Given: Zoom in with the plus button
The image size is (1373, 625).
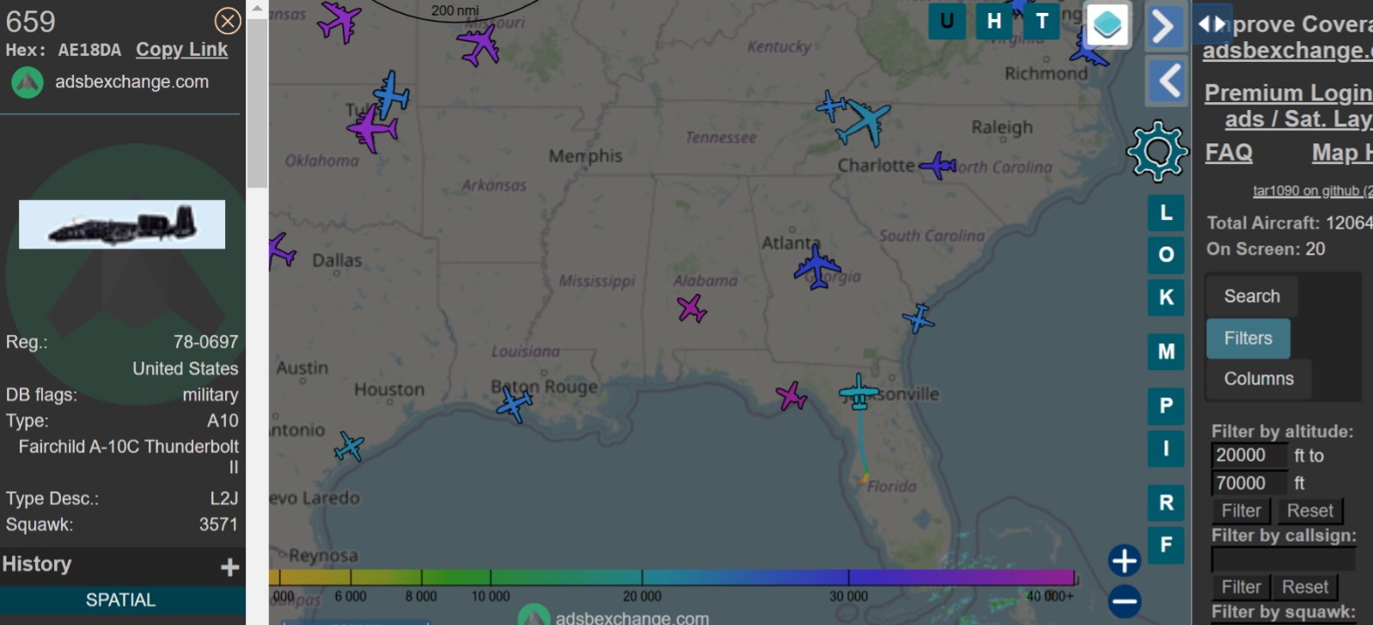Looking at the screenshot, I should tap(1124, 561).
